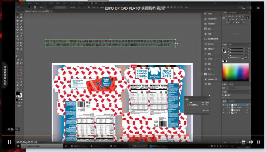The width and height of the screenshot is (266, 152).
Task: Switch to the open document tab
Action: [x=35, y=11]
